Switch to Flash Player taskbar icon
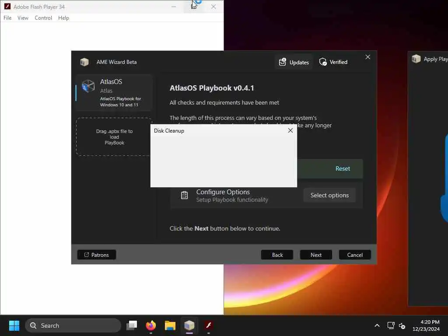448x336 pixels. click(x=209, y=325)
